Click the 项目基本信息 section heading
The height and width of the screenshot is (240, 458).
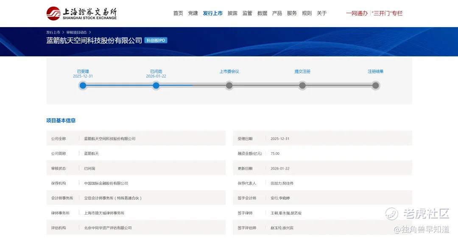(61, 120)
